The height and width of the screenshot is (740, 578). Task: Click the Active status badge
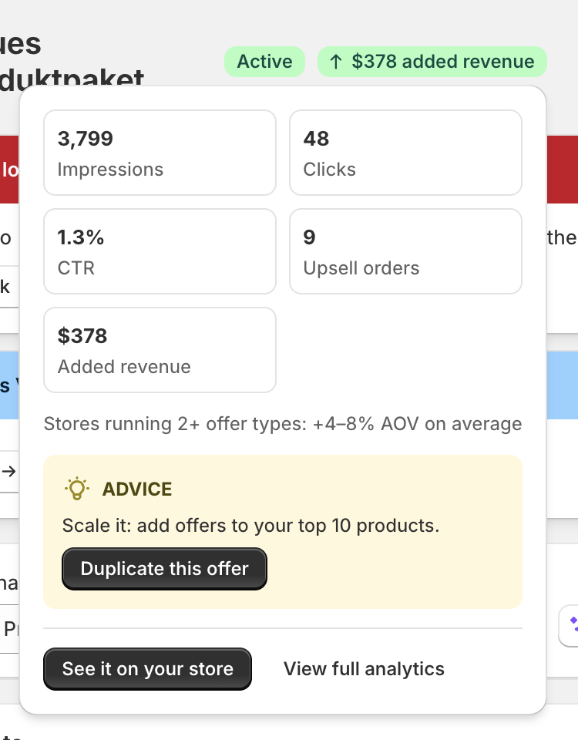(264, 62)
